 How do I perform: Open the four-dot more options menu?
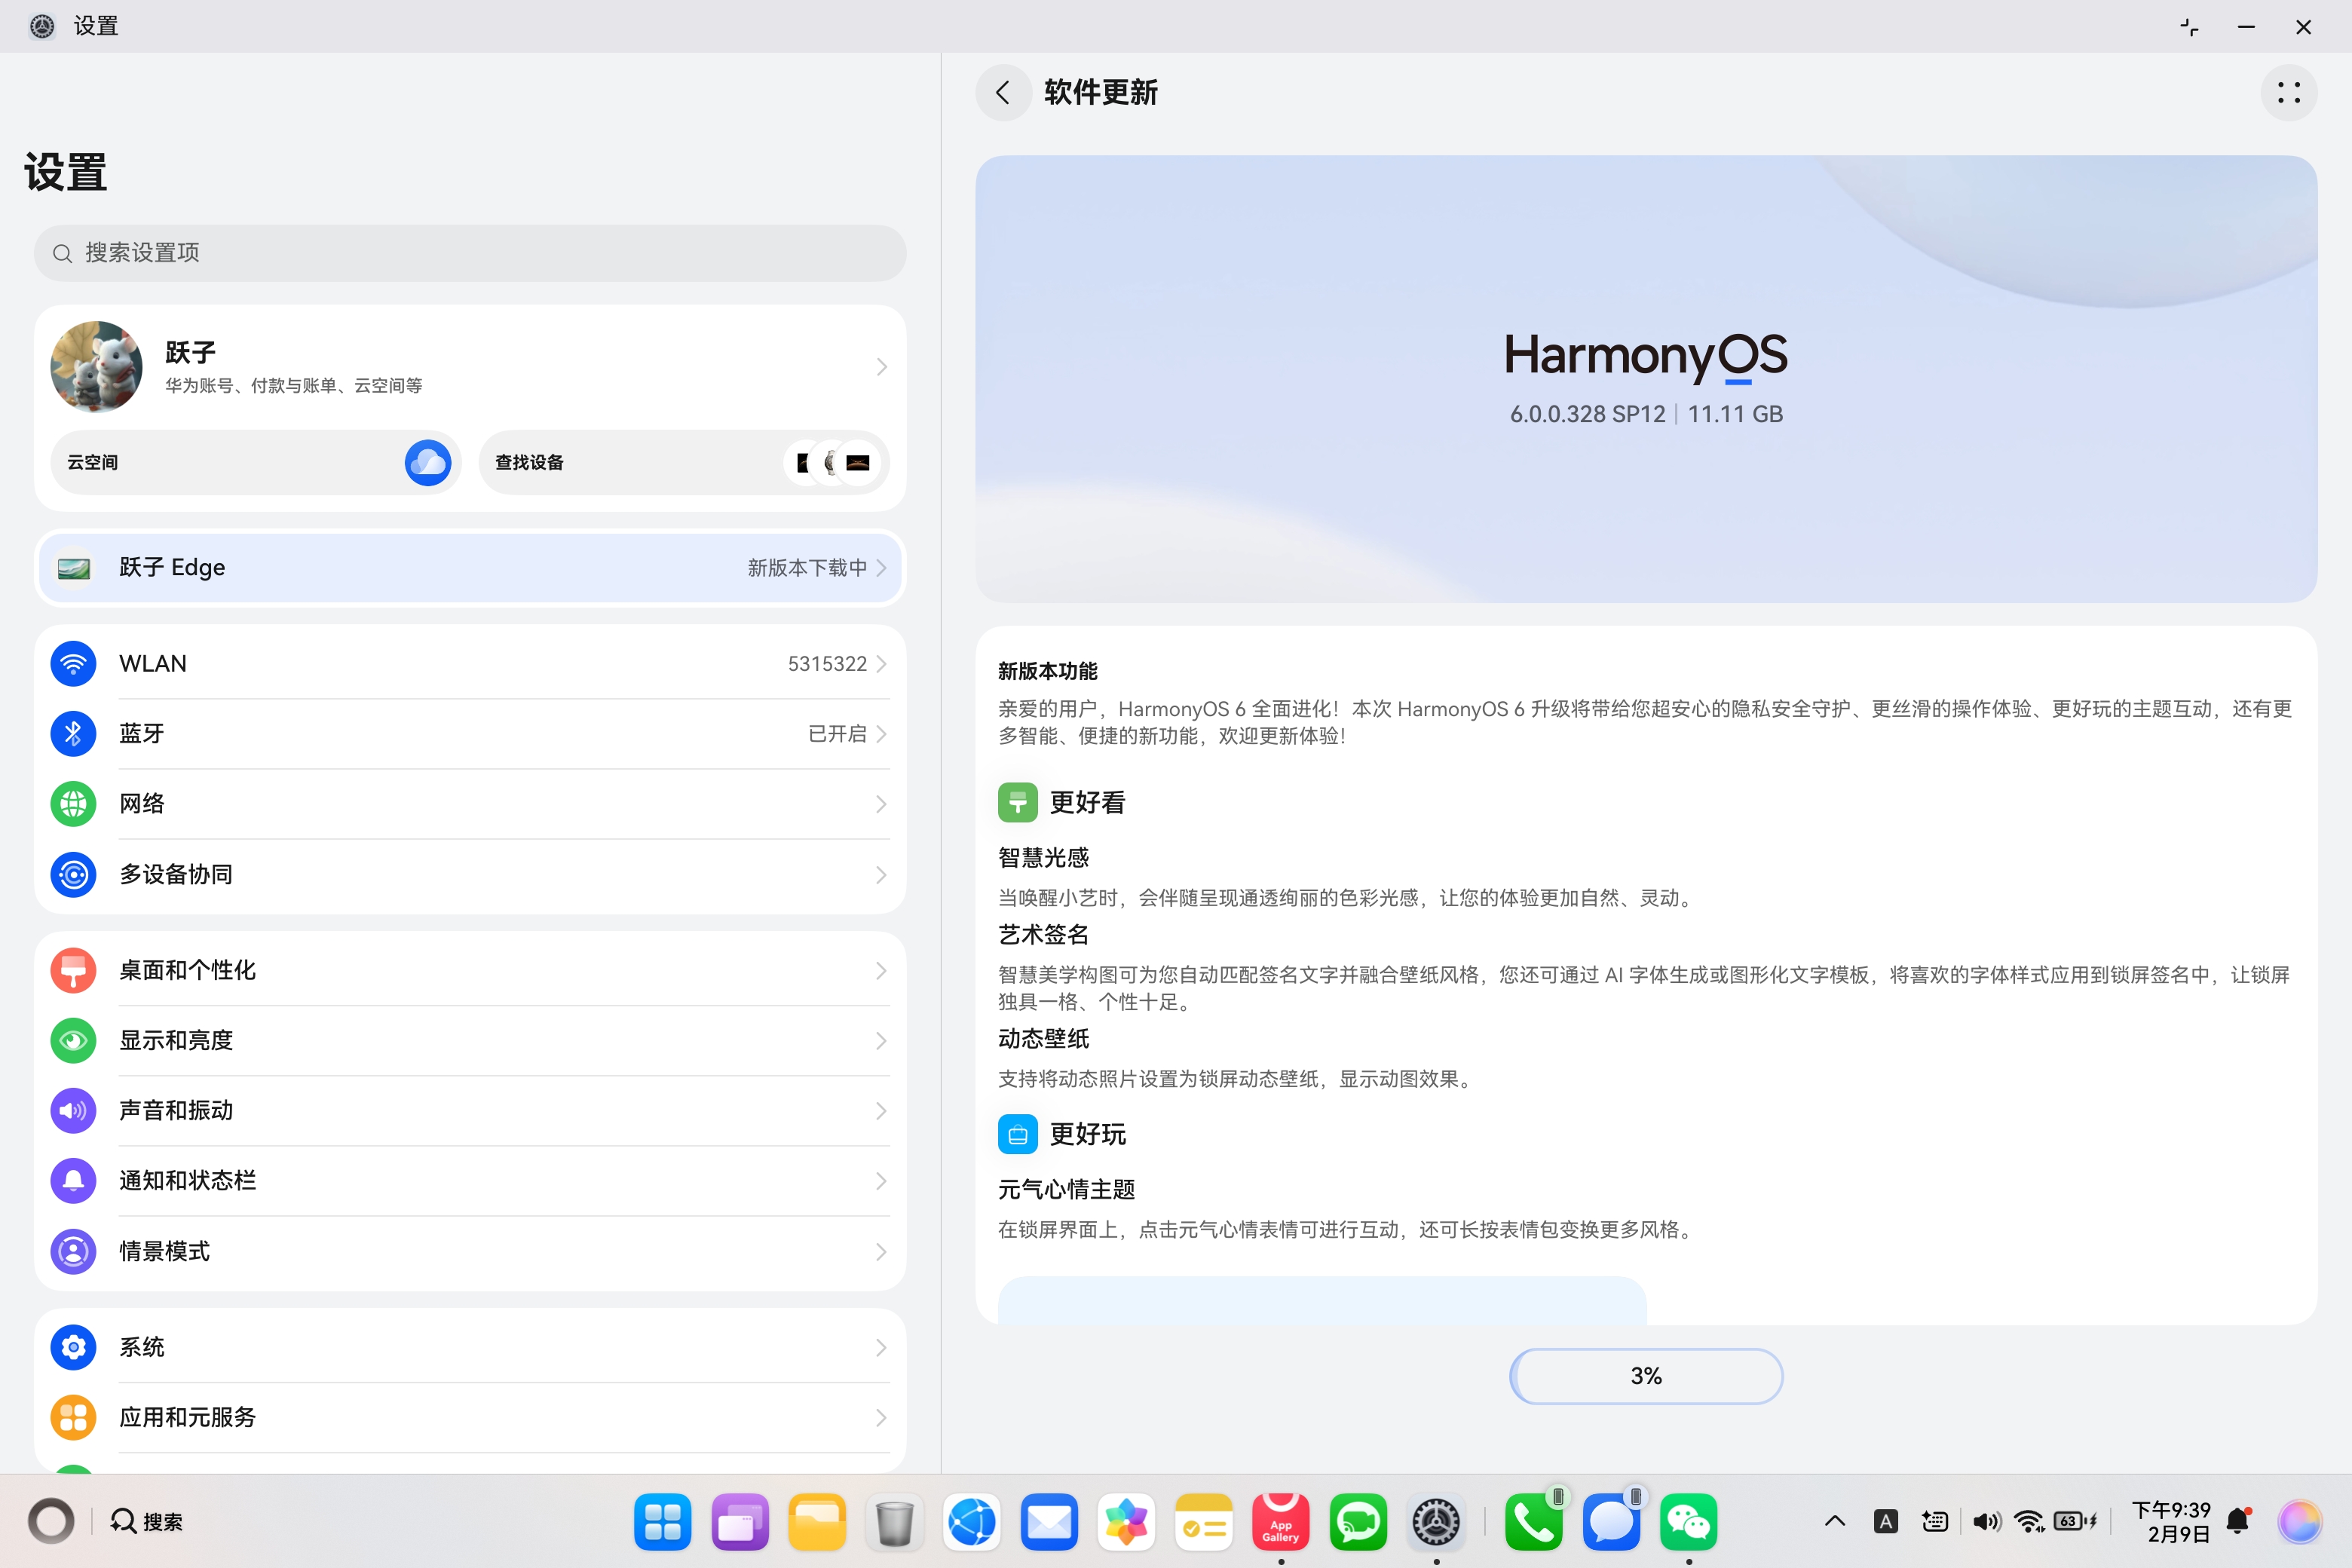pyautogui.click(x=2288, y=93)
